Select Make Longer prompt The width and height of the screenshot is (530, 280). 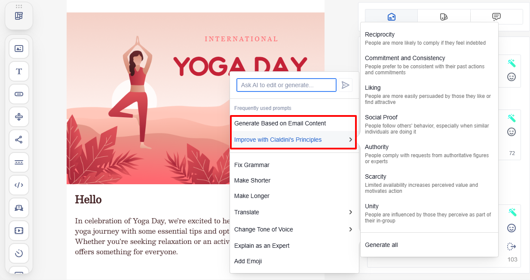point(294,196)
